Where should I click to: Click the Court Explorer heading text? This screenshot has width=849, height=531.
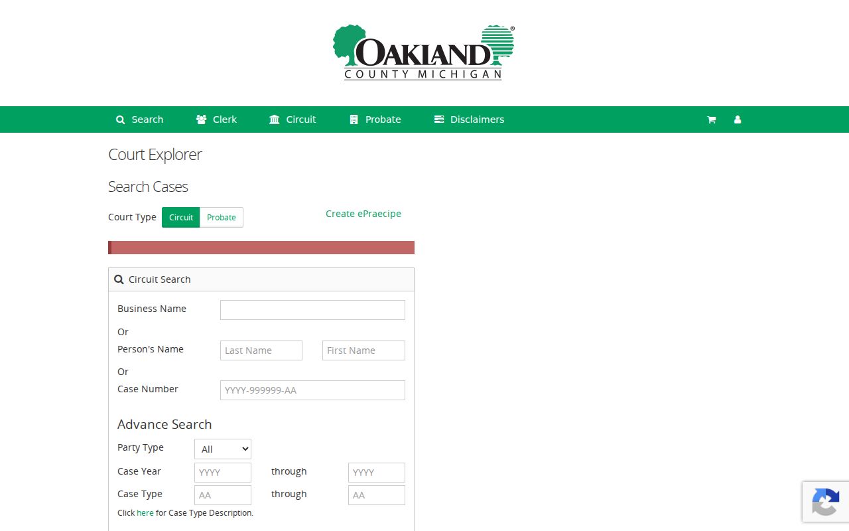coord(155,155)
